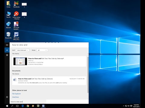Click the Word document result icon

point(15,79)
